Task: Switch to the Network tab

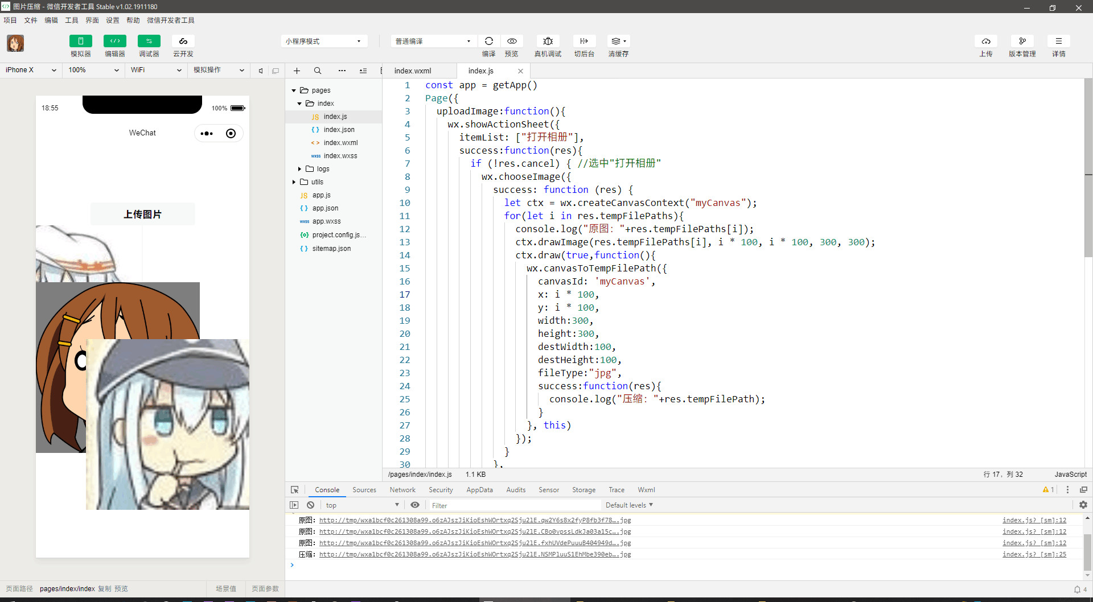Action: coord(402,490)
